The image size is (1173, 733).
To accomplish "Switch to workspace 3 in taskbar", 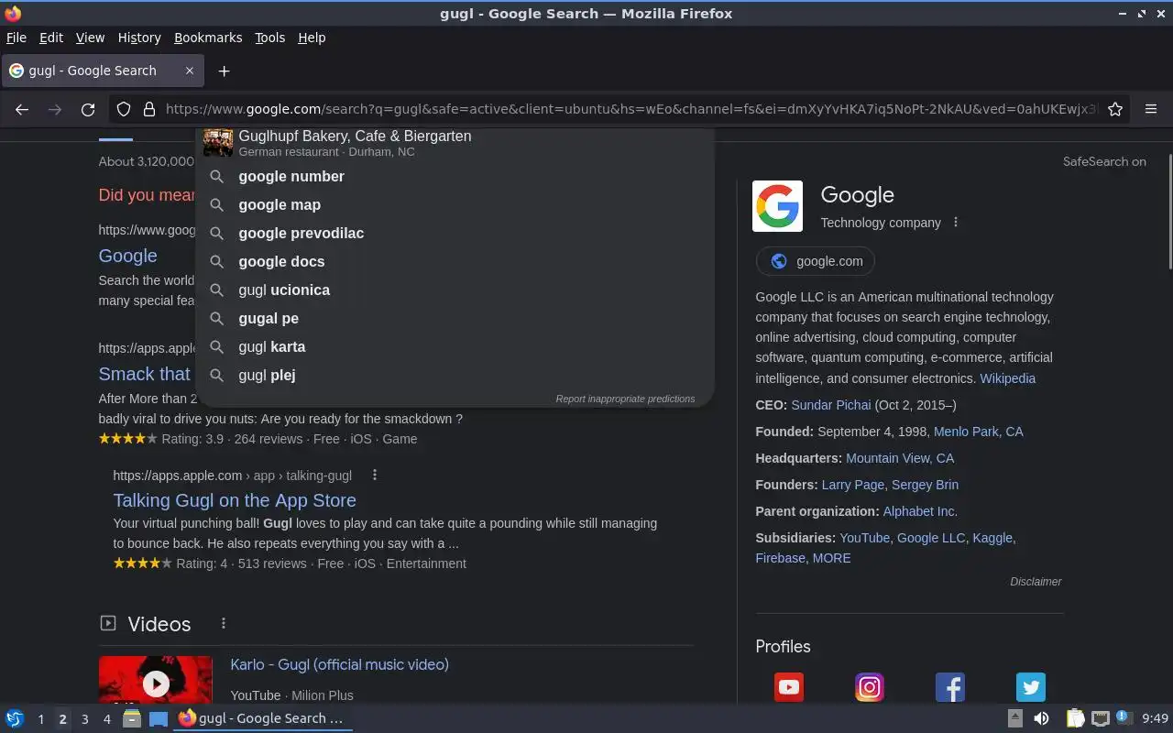I will point(84,719).
